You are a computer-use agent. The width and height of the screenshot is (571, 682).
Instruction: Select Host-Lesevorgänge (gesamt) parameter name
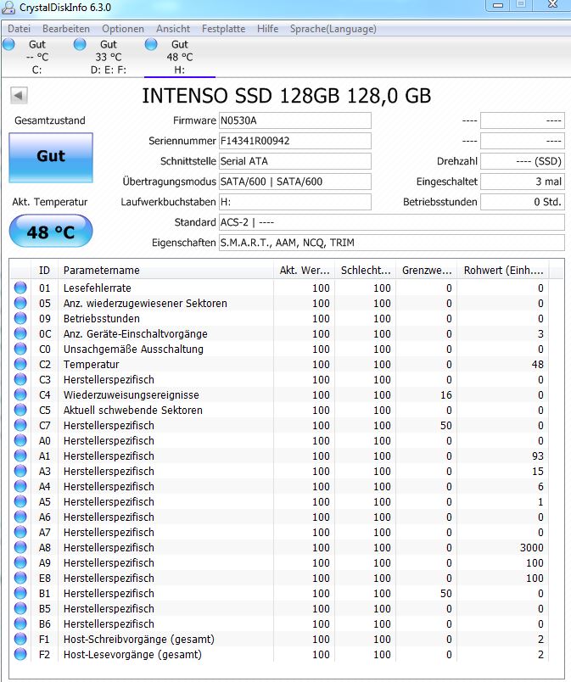coord(132,654)
